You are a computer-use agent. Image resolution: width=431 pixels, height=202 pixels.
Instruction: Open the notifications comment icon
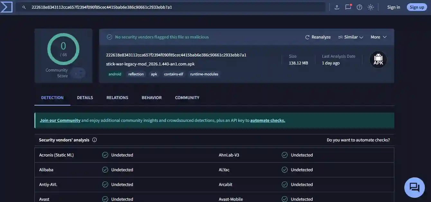click(x=348, y=7)
